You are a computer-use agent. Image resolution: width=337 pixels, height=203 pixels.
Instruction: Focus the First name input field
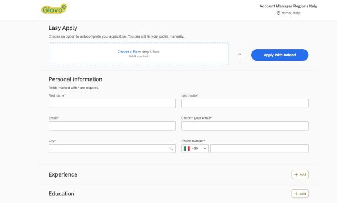[x=112, y=104]
